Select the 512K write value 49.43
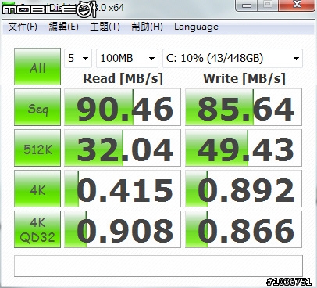The width and height of the screenshot is (317, 288). 244,148
